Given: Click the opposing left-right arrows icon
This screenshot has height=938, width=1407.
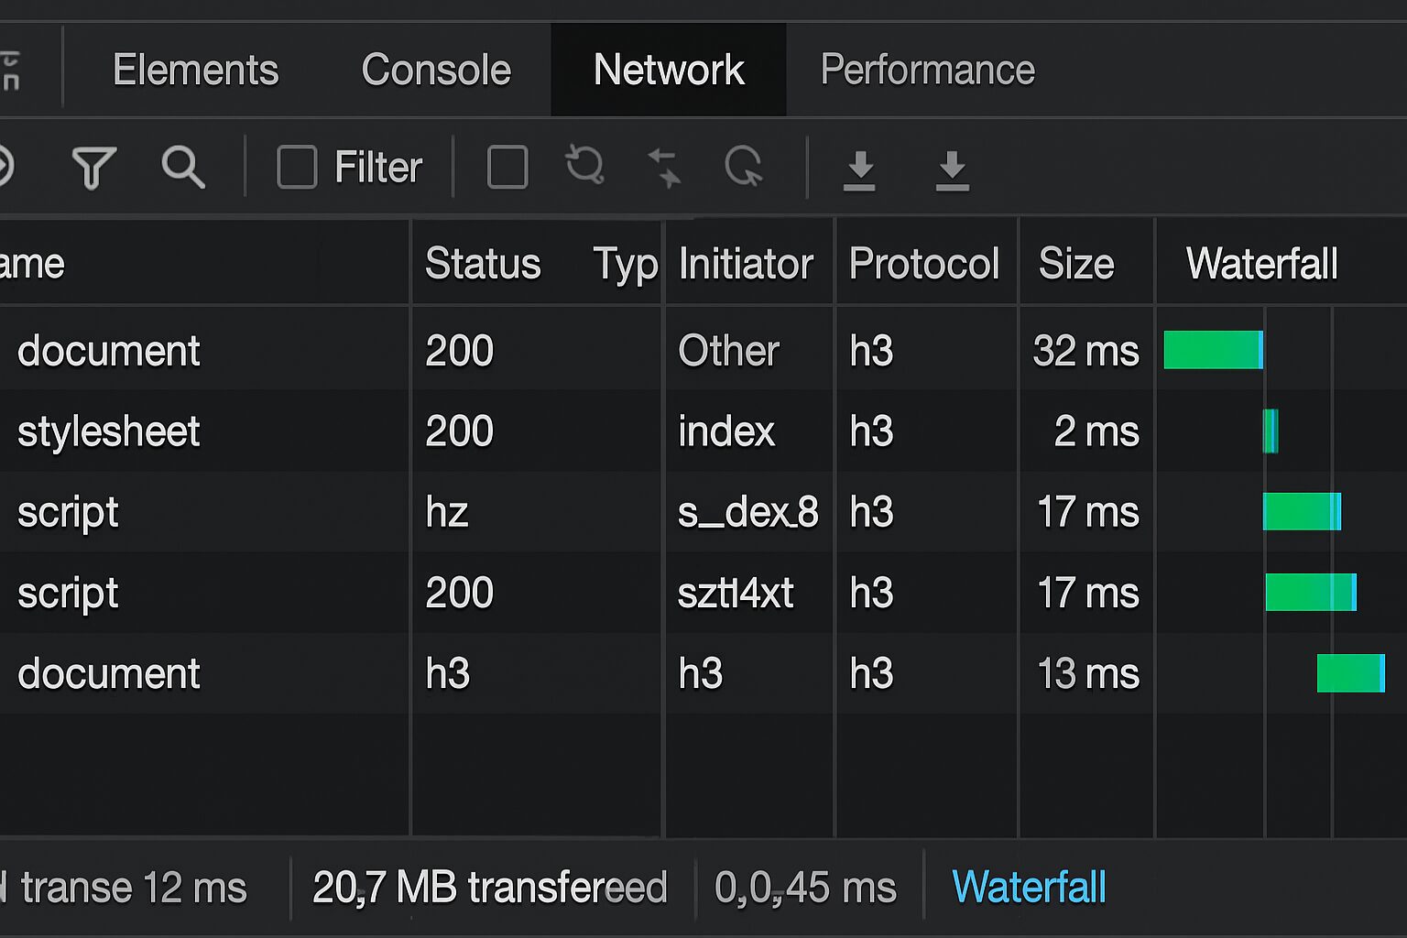Looking at the screenshot, I should point(664,168).
